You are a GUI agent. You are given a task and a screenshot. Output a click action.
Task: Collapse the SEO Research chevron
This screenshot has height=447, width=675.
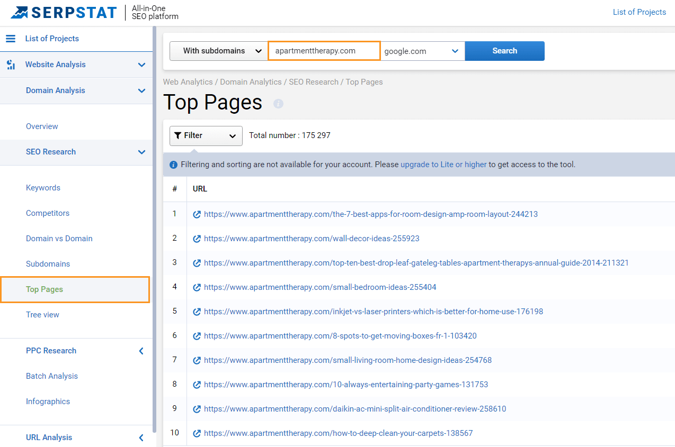(141, 152)
